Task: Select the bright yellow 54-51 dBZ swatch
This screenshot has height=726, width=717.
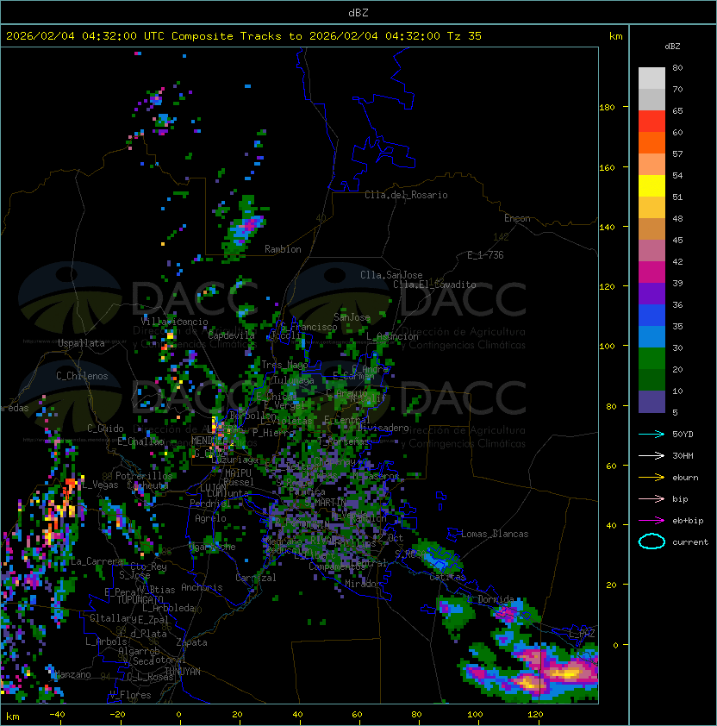Action: pos(652,186)
